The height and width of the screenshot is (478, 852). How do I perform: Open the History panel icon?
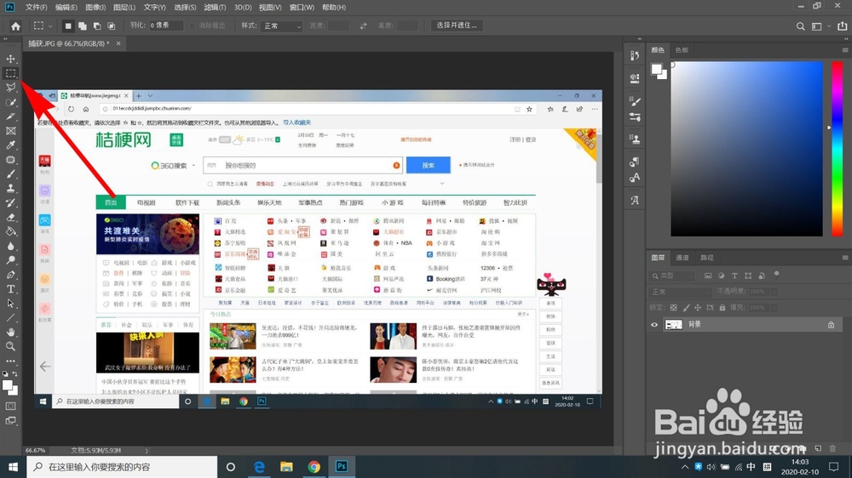[634, 56]
